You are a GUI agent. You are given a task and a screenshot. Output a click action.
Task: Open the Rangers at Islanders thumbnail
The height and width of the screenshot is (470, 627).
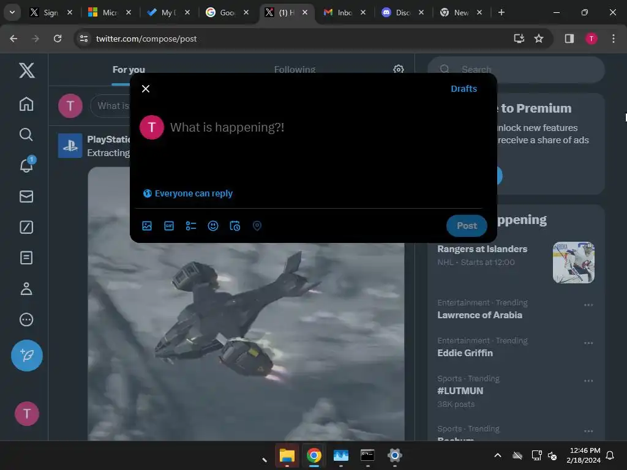(x=573, y=263)
